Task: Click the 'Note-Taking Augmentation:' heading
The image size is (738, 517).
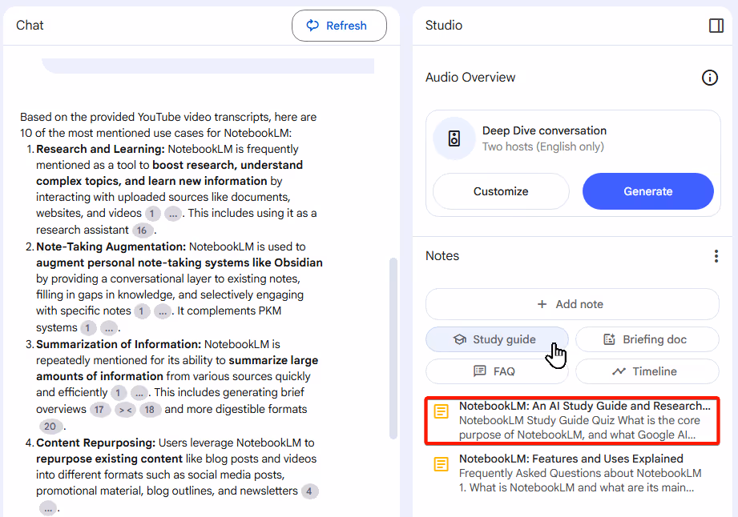Action: click(111, 246)
